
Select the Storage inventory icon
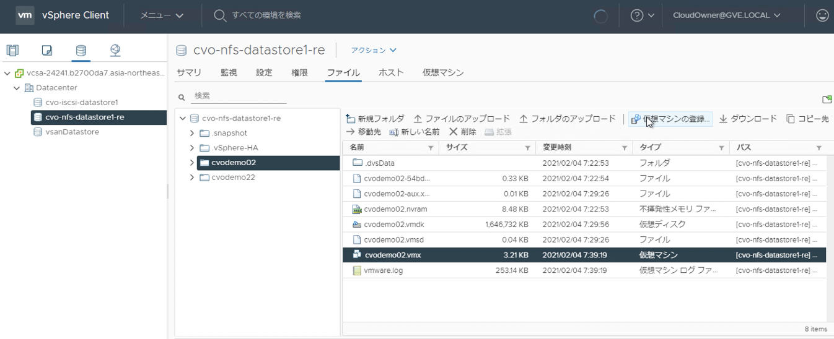point(81,51)
